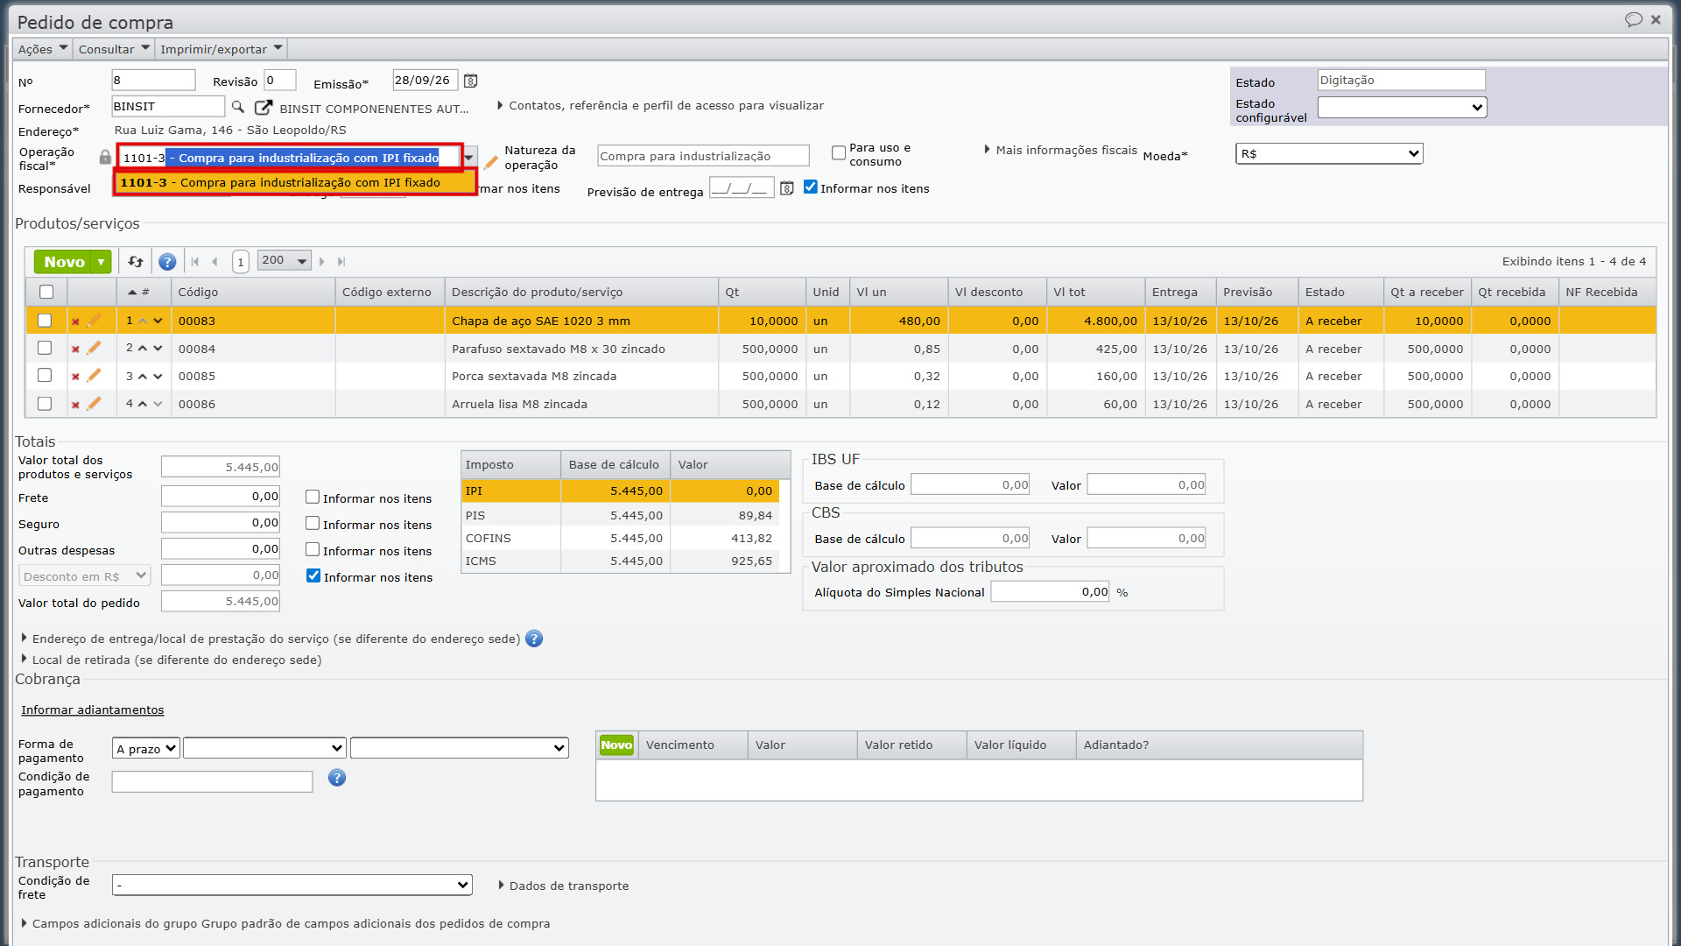Open Informar adiantamentos link
Screen dimensions: 1681x946
[x=93, y=709]
